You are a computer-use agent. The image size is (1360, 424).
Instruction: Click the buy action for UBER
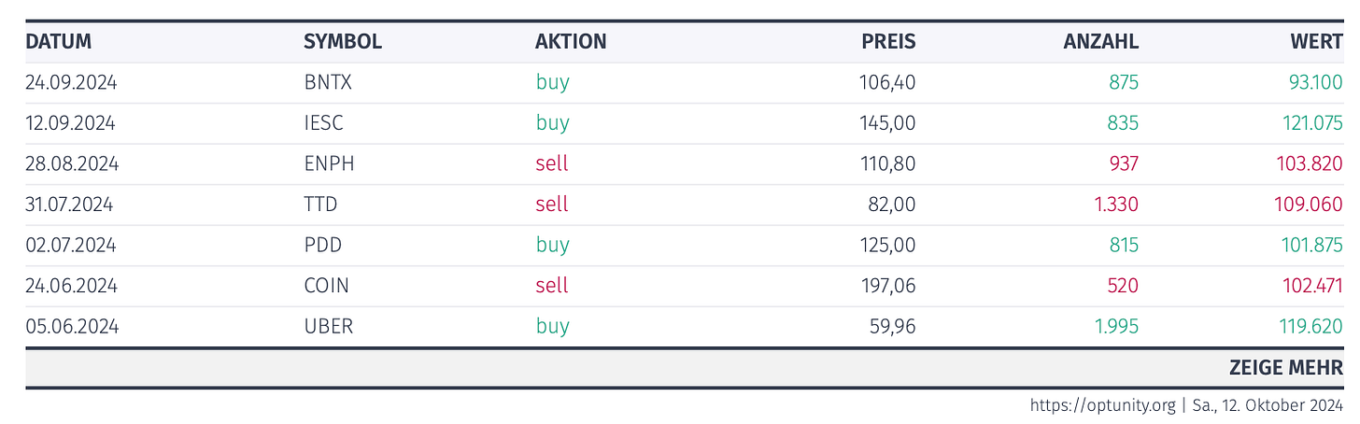[553, 327]
